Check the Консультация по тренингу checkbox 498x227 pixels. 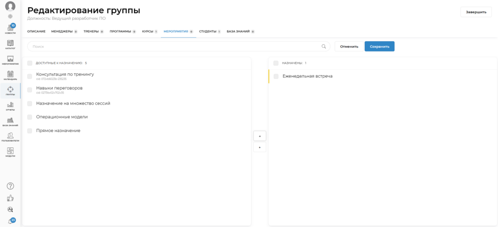pyautogui.click(x=30, y=76)
